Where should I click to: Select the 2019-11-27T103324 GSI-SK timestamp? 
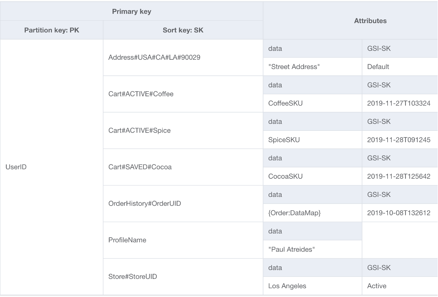pos(400,103)
